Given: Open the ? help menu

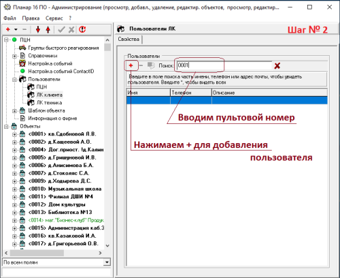Looking at the screenshot, I should [x=70, y=18].
